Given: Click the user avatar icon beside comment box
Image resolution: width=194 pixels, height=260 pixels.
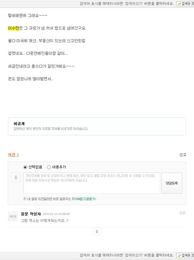Looking at the screenshot, I should [16, 177].
